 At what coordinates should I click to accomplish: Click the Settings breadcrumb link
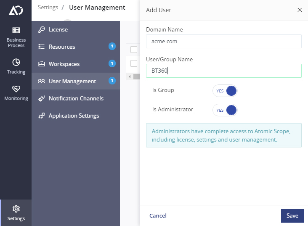(48, 8)
